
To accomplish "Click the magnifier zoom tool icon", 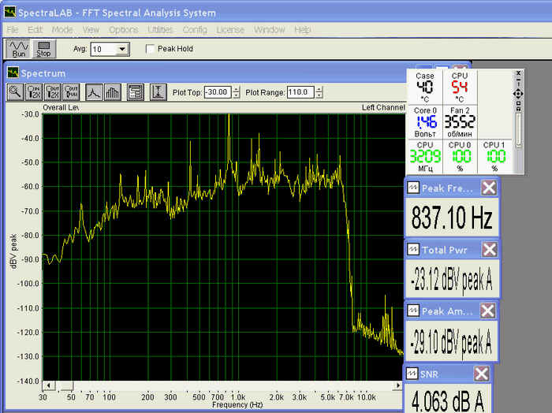I will (15, 91).
